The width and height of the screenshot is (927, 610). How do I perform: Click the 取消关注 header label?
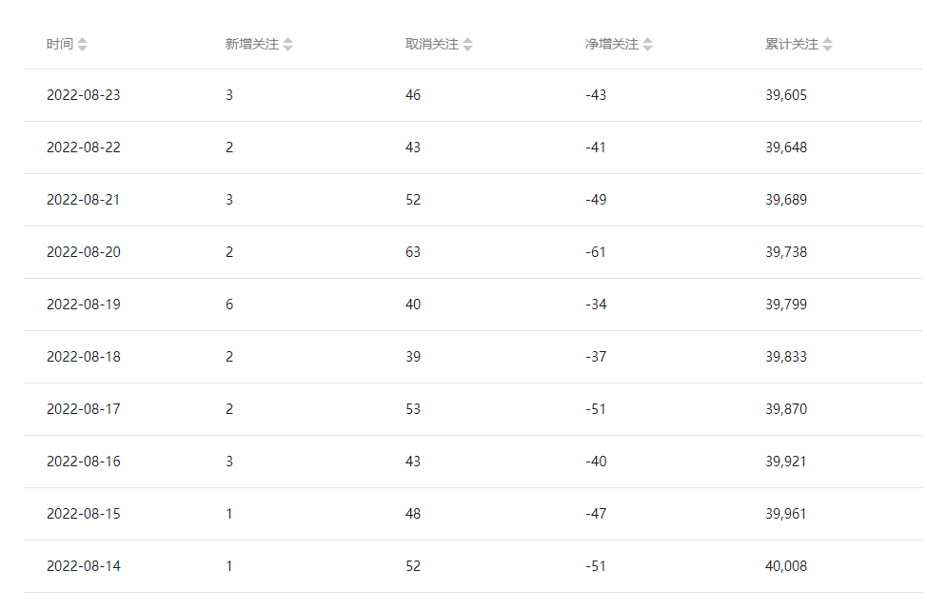(x=431, y=45)
